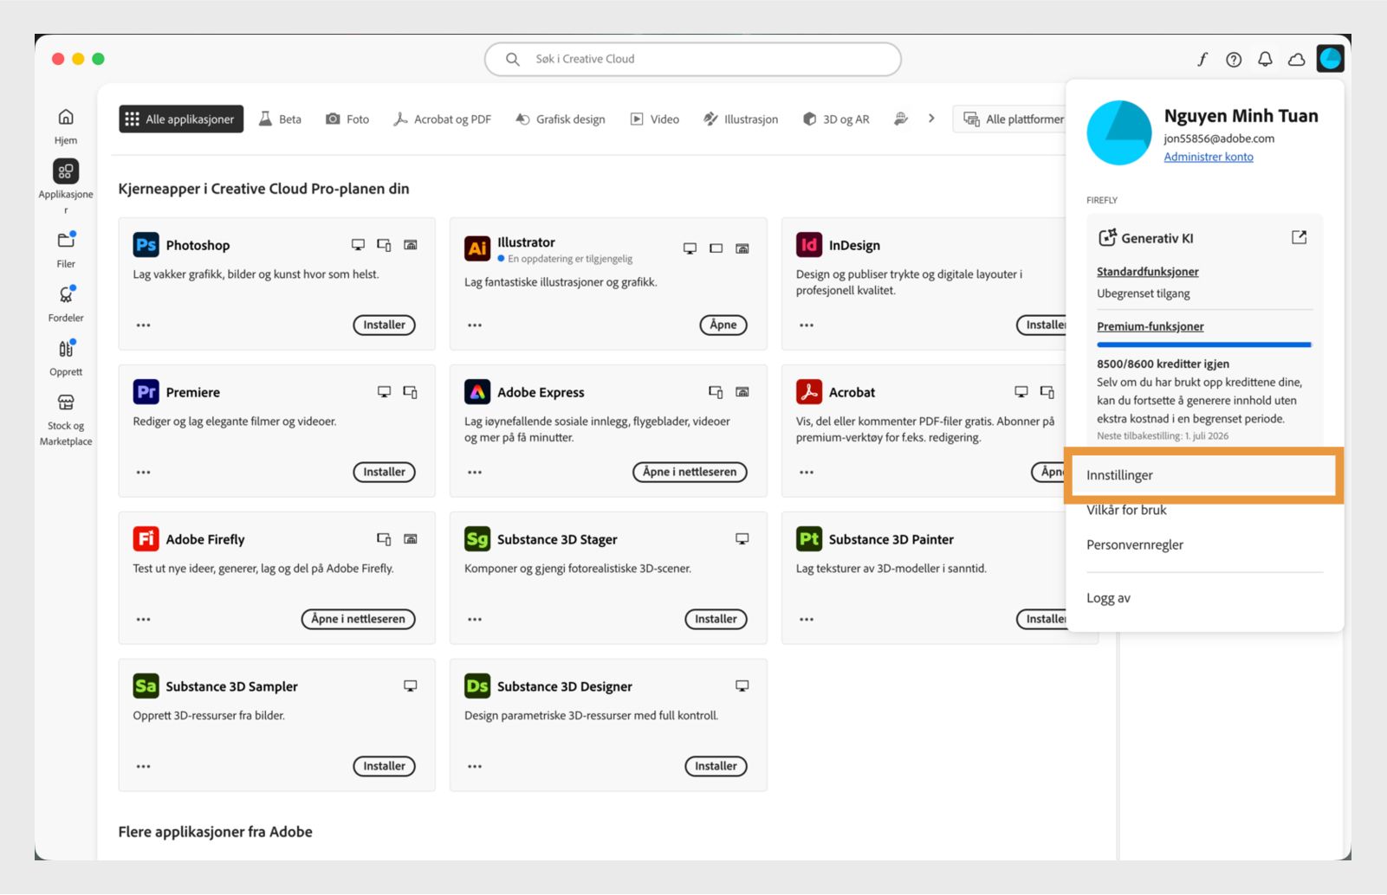Switch to the 3D og AR tab
This screenshot has height=895, width=1387.
coord(836,119)
